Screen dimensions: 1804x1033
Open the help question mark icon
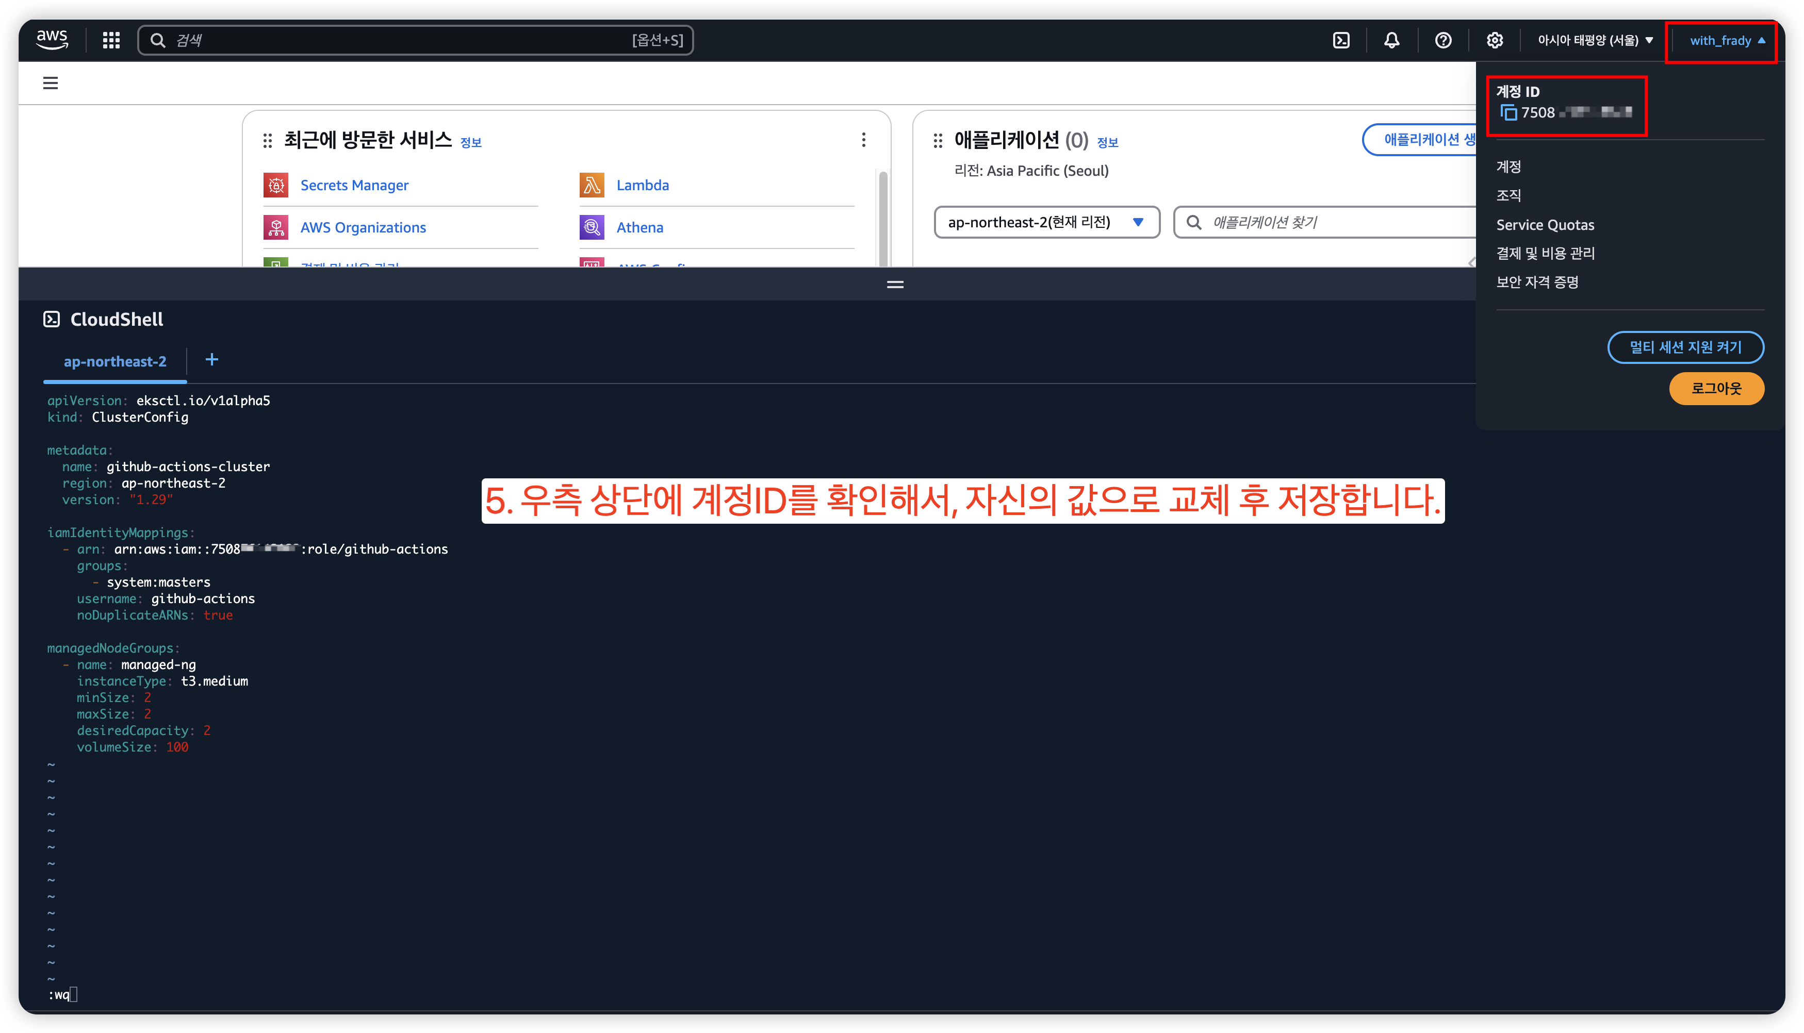pos(1443,40)
